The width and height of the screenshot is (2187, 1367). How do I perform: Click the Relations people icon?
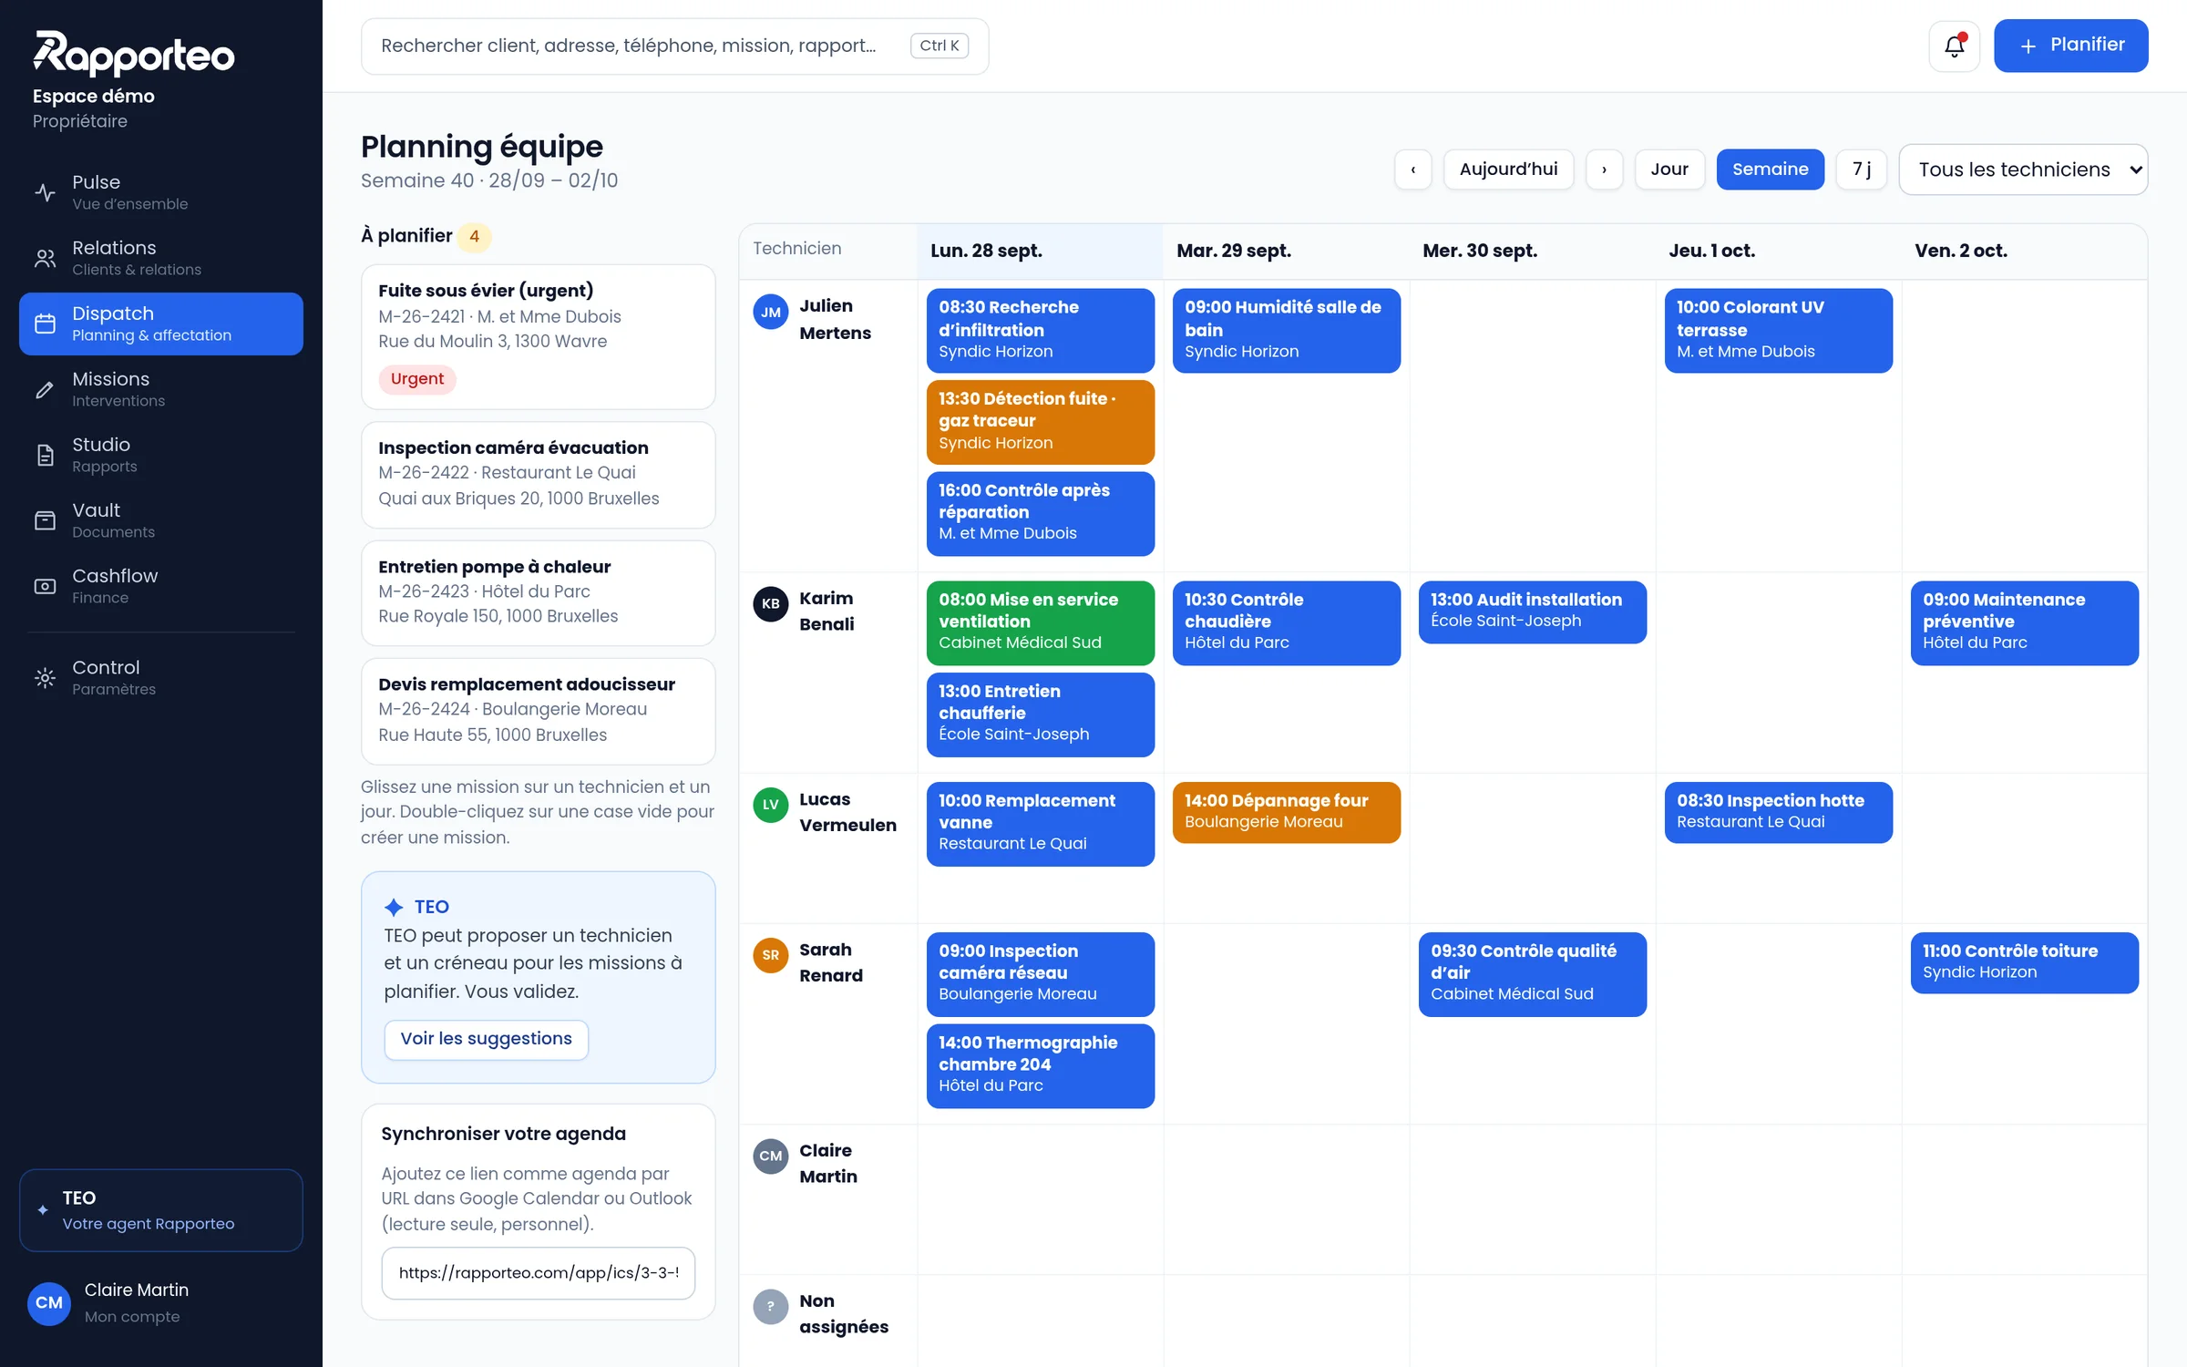pyautogui.click(x=45, y=258)
